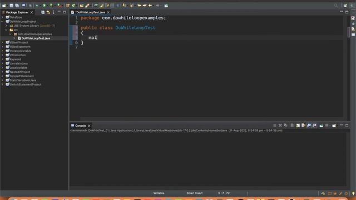Click the green Run button in toolbar
Screen dimensions: 356x200
44,6
